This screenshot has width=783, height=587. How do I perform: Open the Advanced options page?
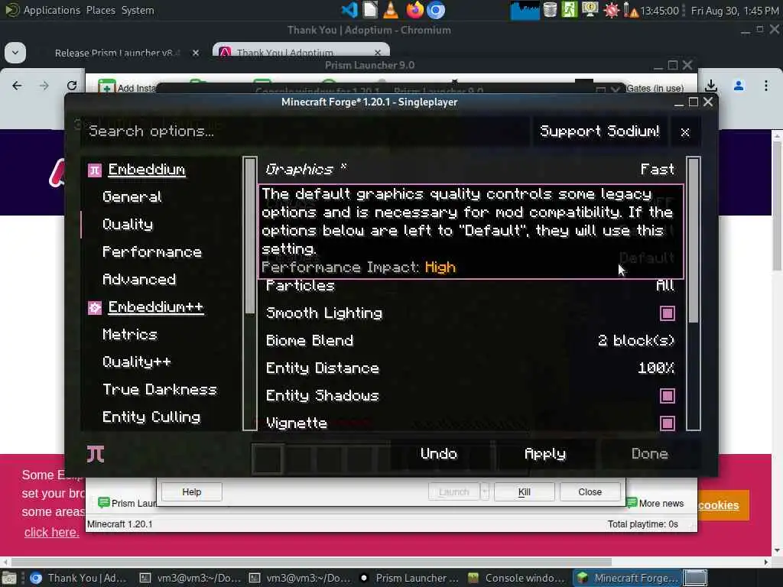coord(139,280)
